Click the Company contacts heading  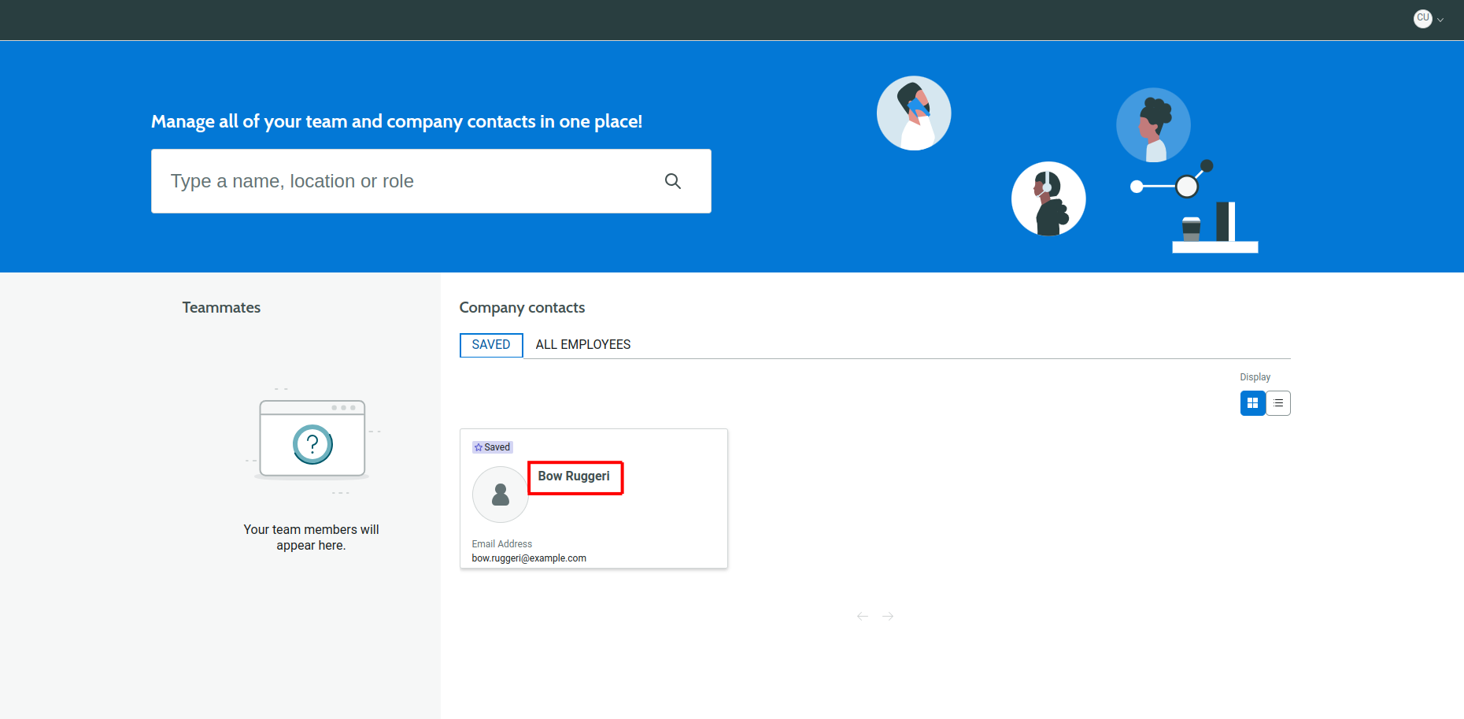pos(522,308)
